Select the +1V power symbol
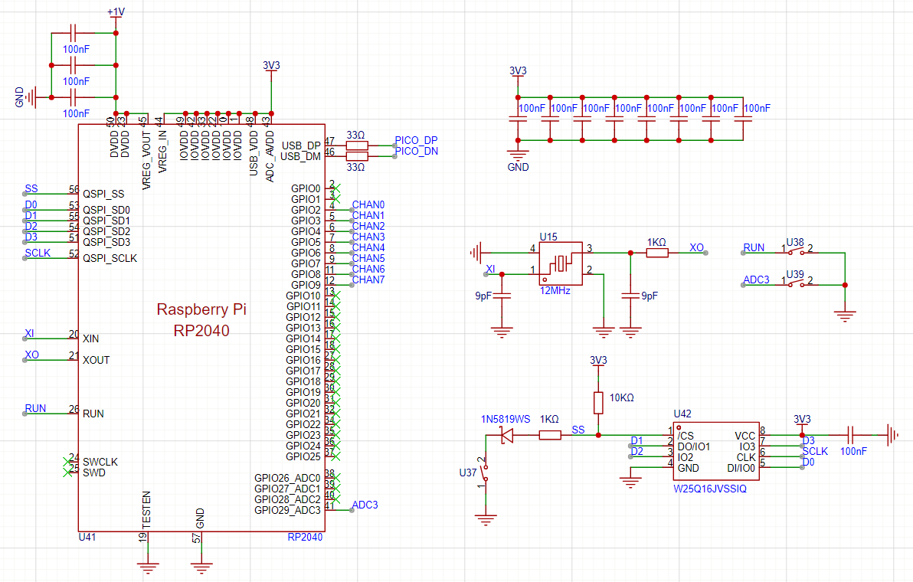913x582 pixels. [116, 13]
